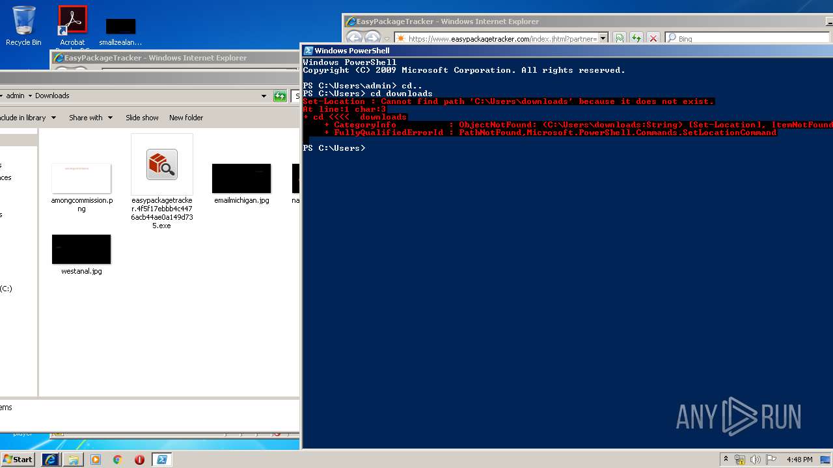Click the IE compatibility view icon
This screenshot has height=468, width=833.
coord(620,38)
